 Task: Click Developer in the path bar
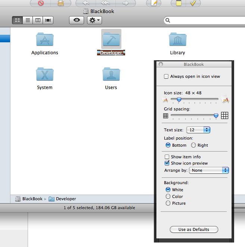point(66,199)
